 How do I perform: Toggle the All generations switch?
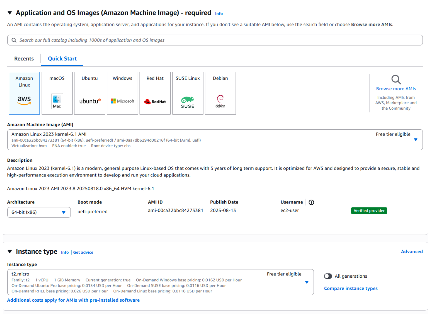pos(328,276)
